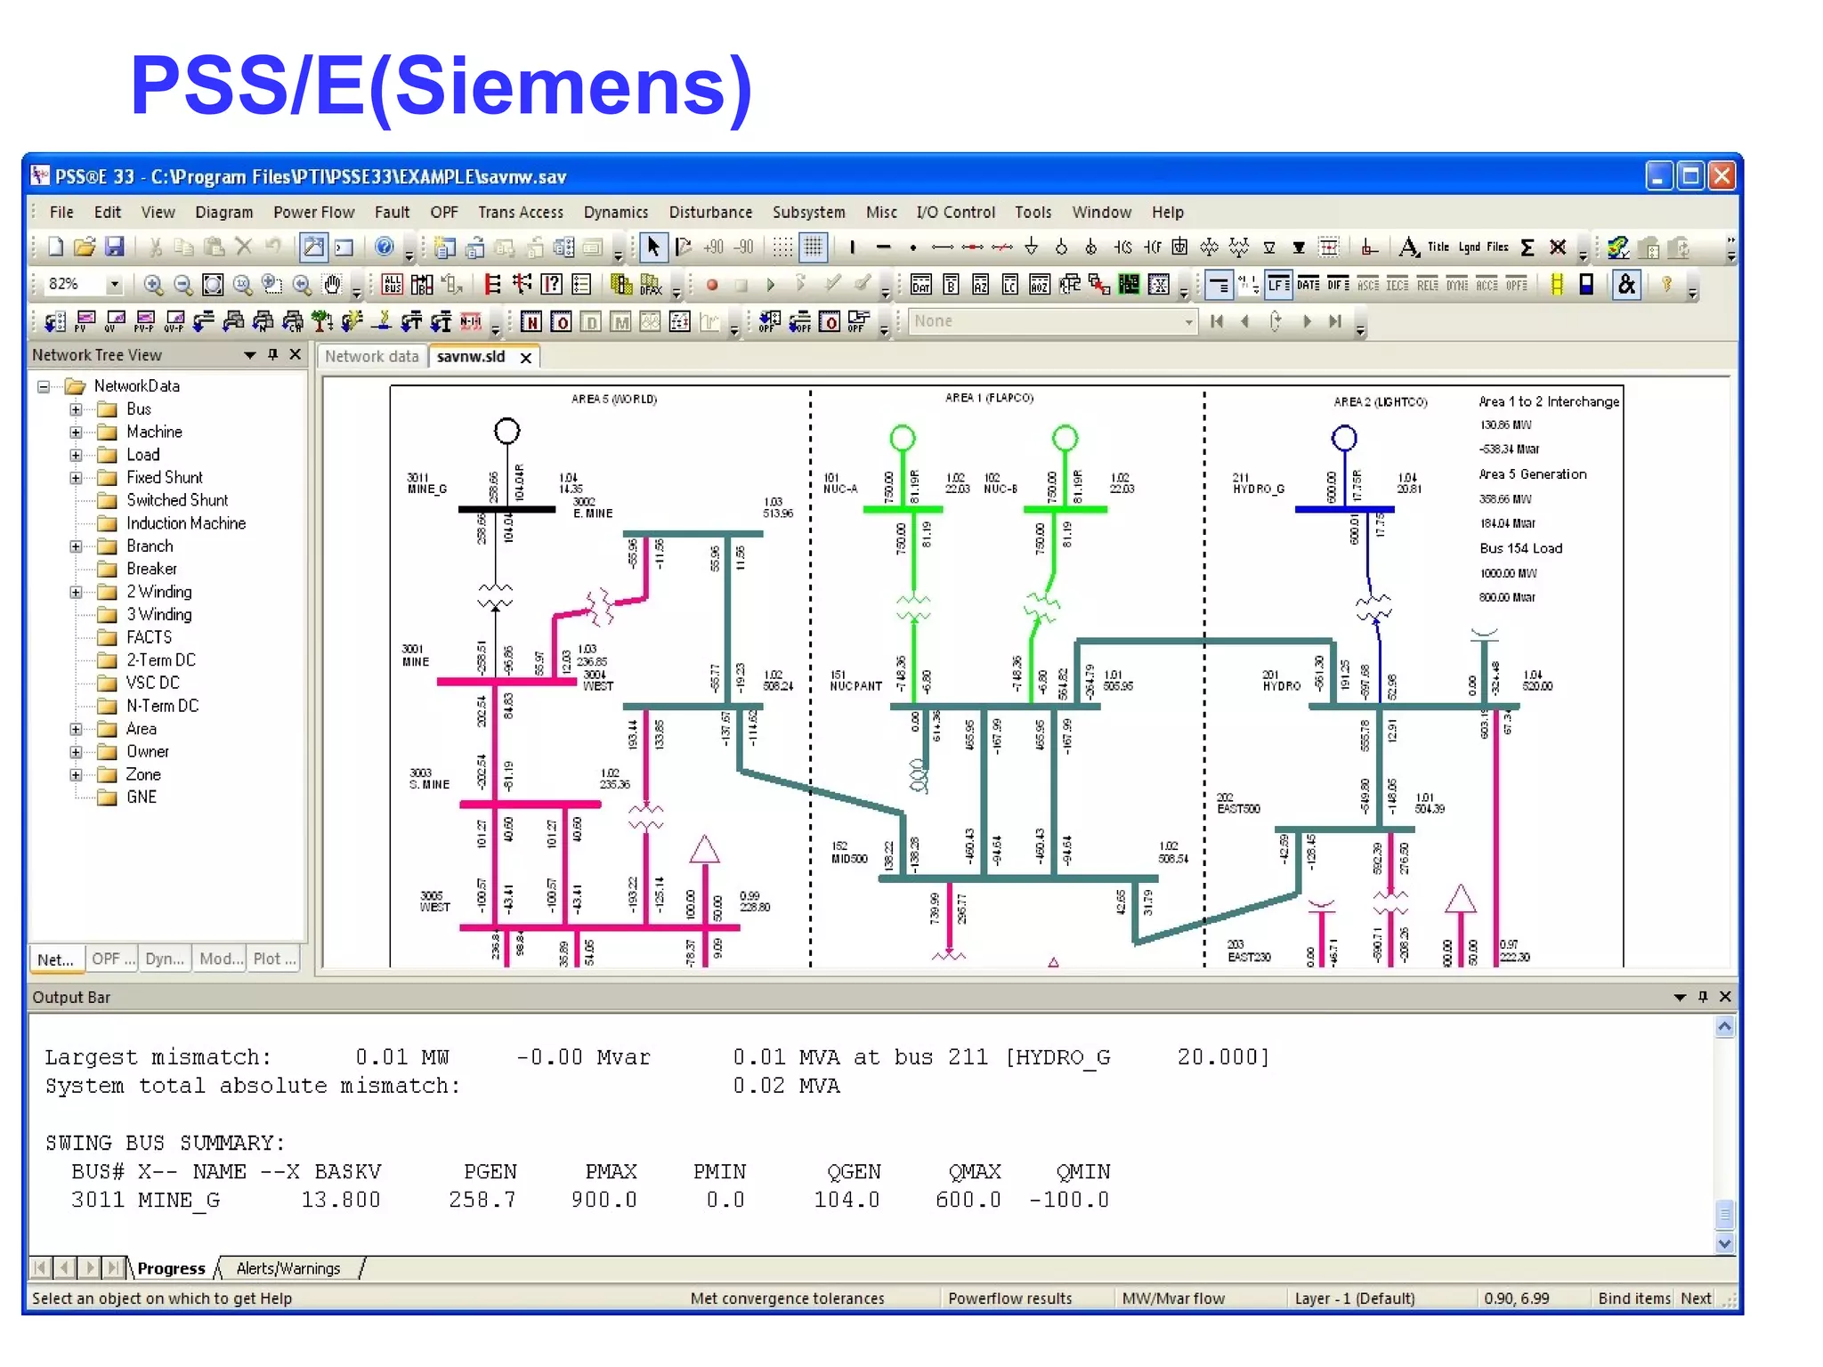Image resolution: width=1823 pixels, height=1367 pixels.
Task: Click the ALL BUS toolbar icon
Action: (x=392, y=285)
